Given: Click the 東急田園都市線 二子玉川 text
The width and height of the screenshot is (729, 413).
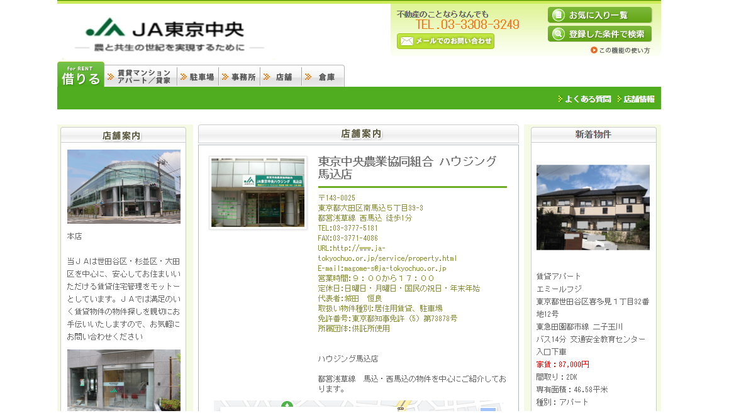Looking at the screenshot, I should click(579, 327).
